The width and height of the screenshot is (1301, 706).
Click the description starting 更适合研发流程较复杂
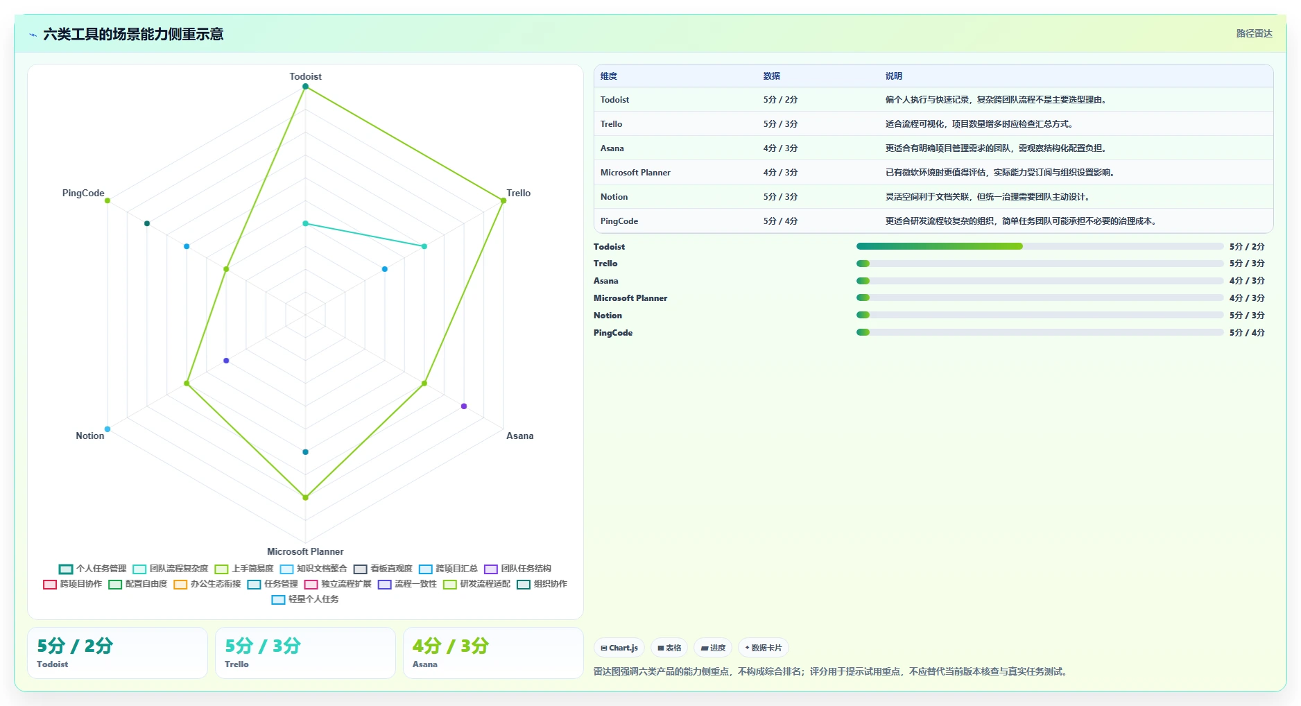coord(1022,221)
